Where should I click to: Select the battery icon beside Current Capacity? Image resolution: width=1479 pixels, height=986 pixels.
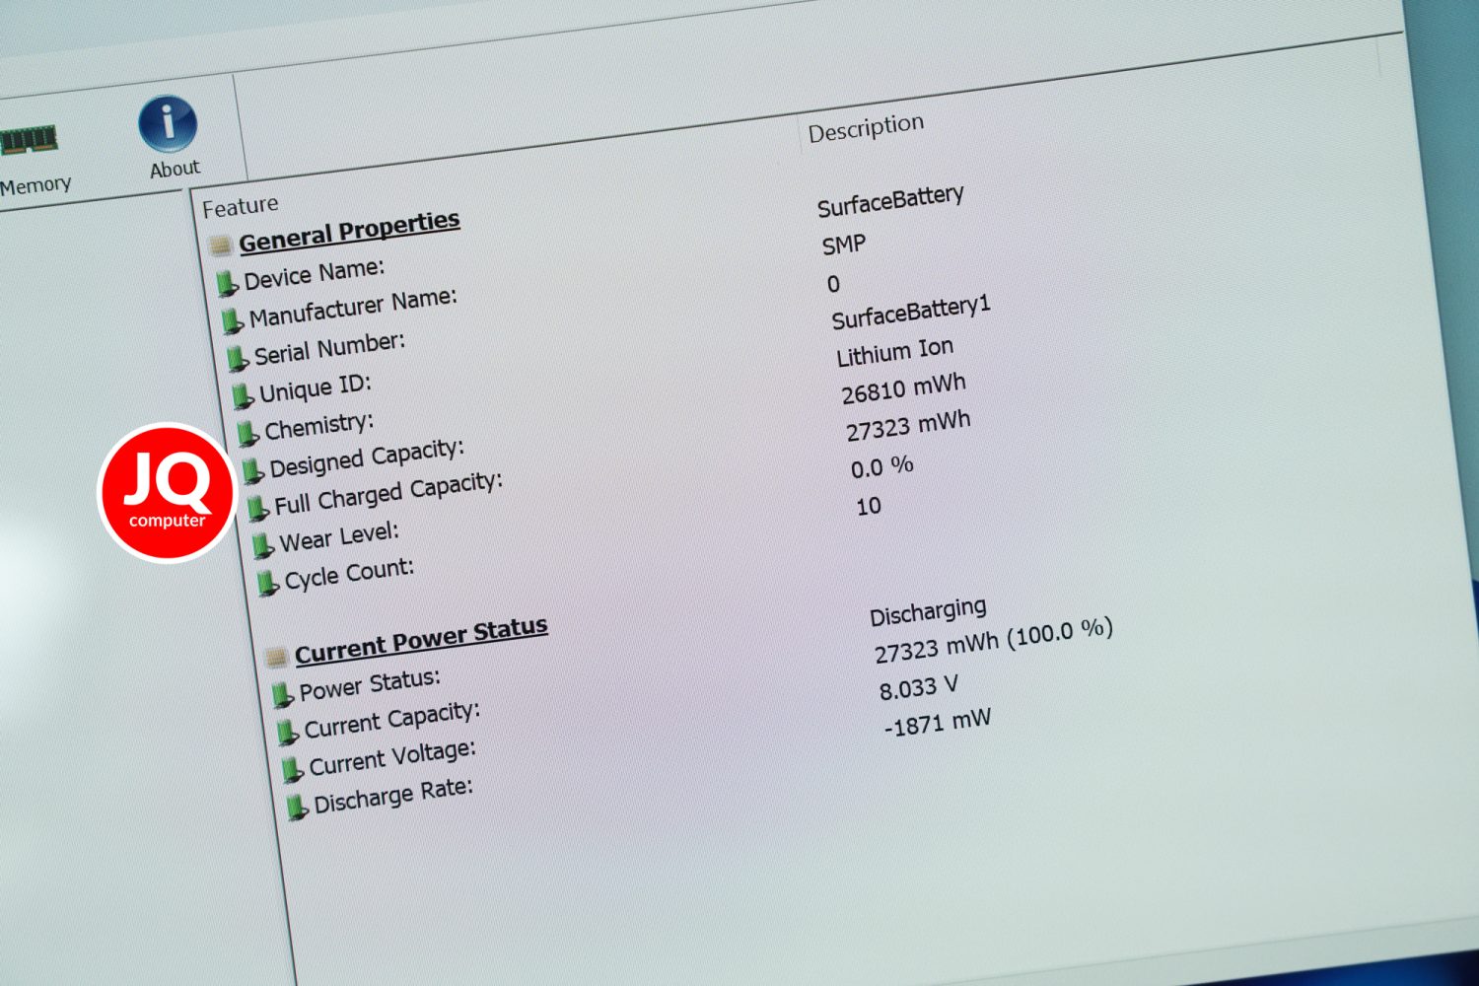pyautogui.click(x=287, y=733)
